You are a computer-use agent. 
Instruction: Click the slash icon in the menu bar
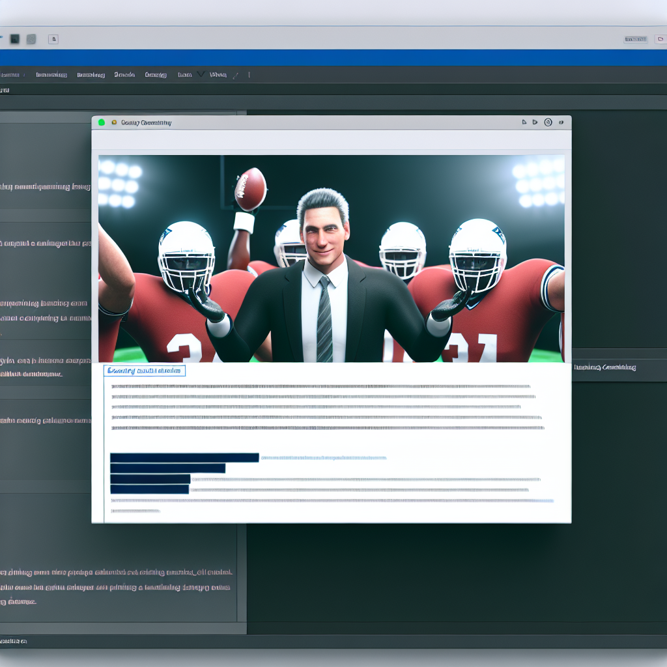236,75
